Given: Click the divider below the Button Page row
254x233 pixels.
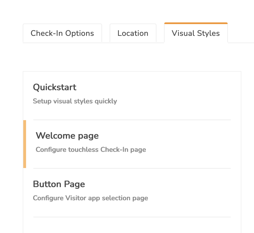Looking at the screenshot, I should pos(132,217).
